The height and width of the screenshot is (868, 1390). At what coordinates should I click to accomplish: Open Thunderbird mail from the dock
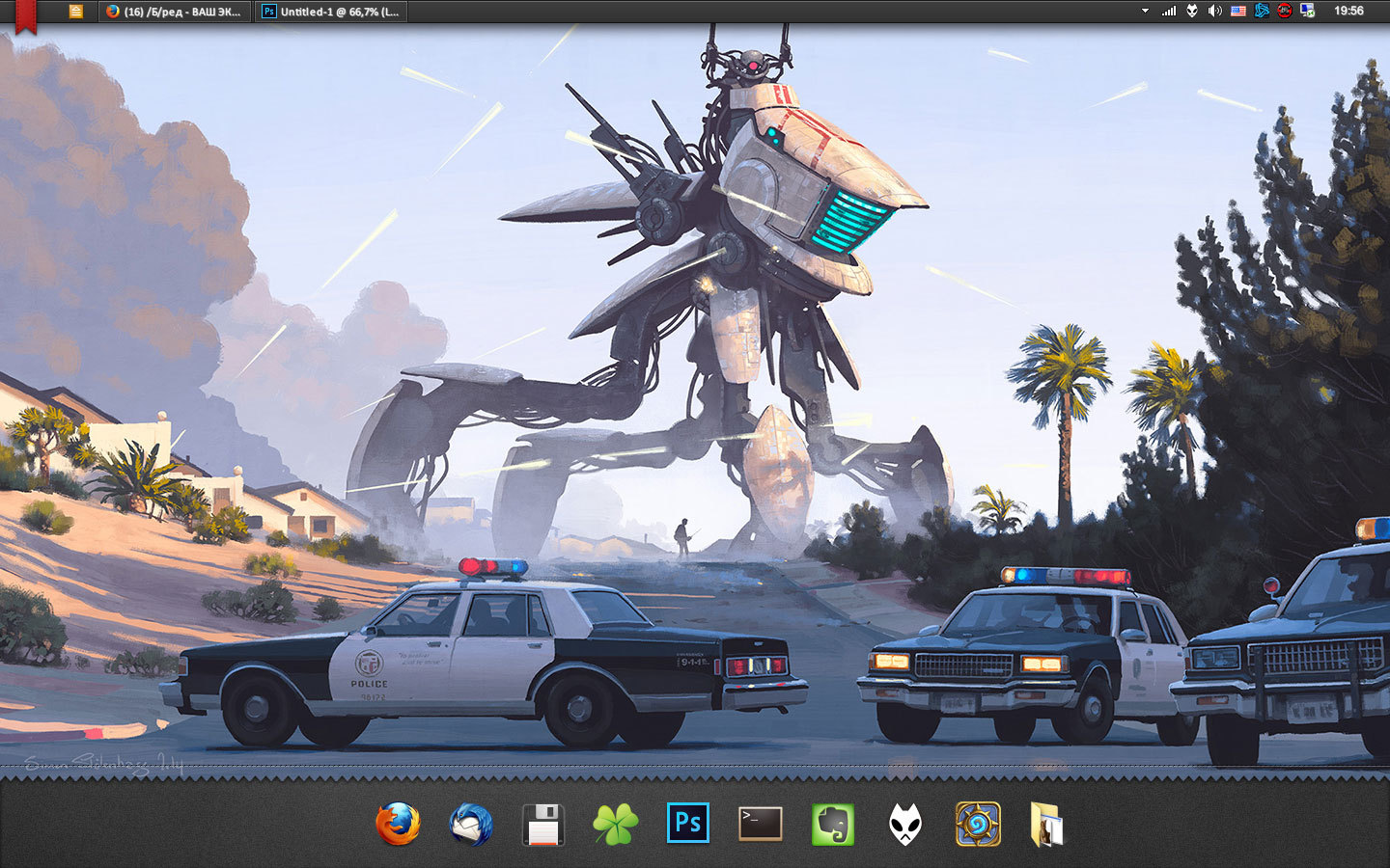[471, 825]
